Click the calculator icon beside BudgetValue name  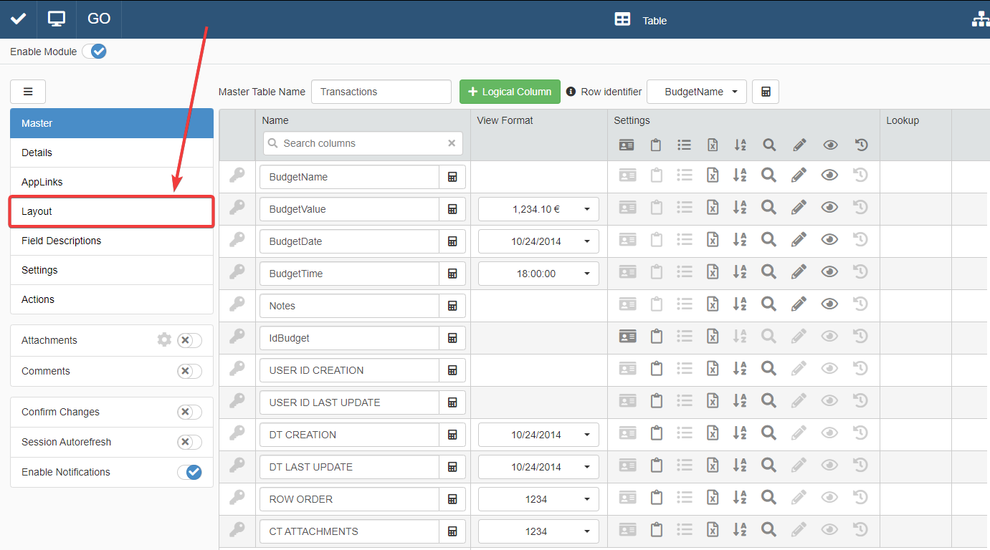pyautogui.click(x=452, y=209)
